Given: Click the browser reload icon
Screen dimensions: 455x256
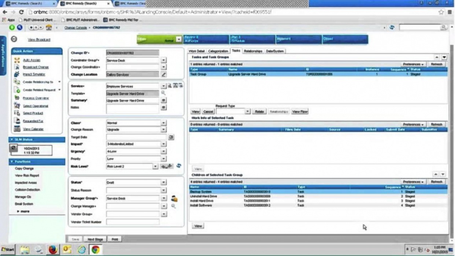Looking at the screenshot, I should click(x=21, y=12).
